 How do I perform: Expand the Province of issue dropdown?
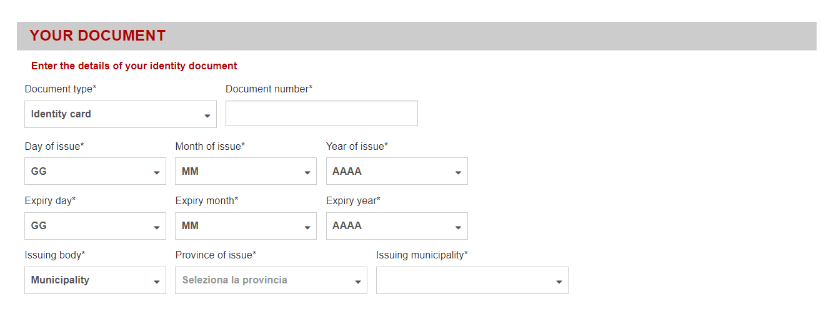271,280
